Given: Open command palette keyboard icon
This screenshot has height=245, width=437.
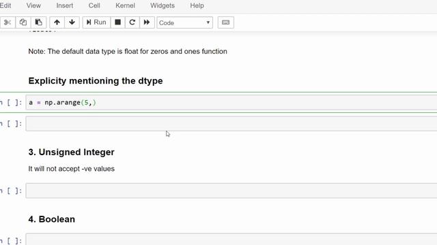Looking at the screenshot, I should pyautogui.click(x=226, y=22).
